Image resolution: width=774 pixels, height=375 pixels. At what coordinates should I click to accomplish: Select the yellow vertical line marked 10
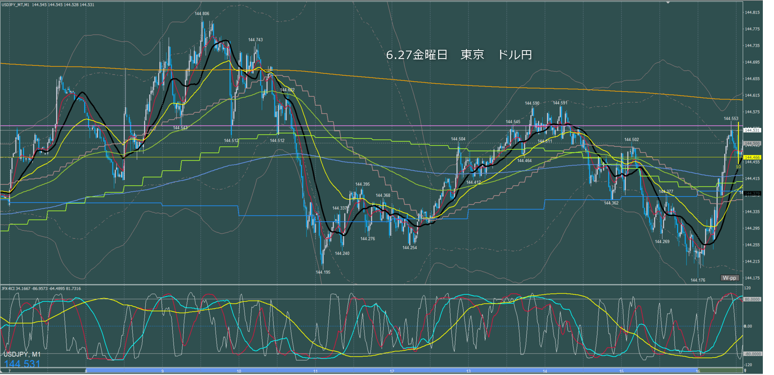click(x=739, y=143)
